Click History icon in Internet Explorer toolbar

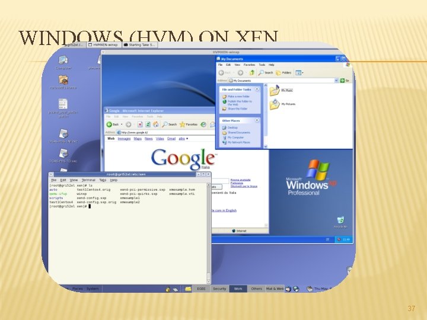click(203, 124)
